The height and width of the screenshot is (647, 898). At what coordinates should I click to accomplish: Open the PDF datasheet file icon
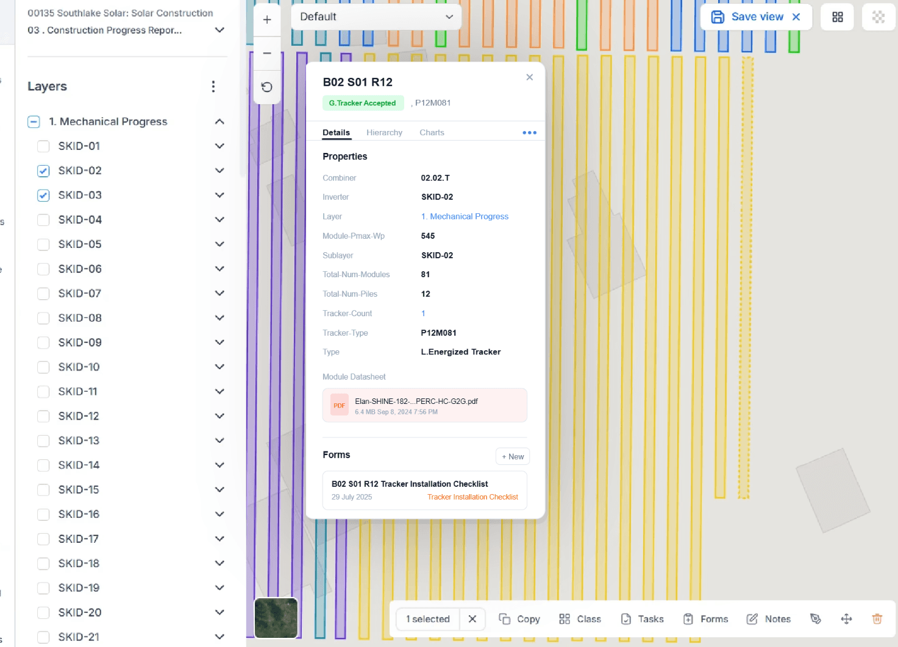coord(340,405)
